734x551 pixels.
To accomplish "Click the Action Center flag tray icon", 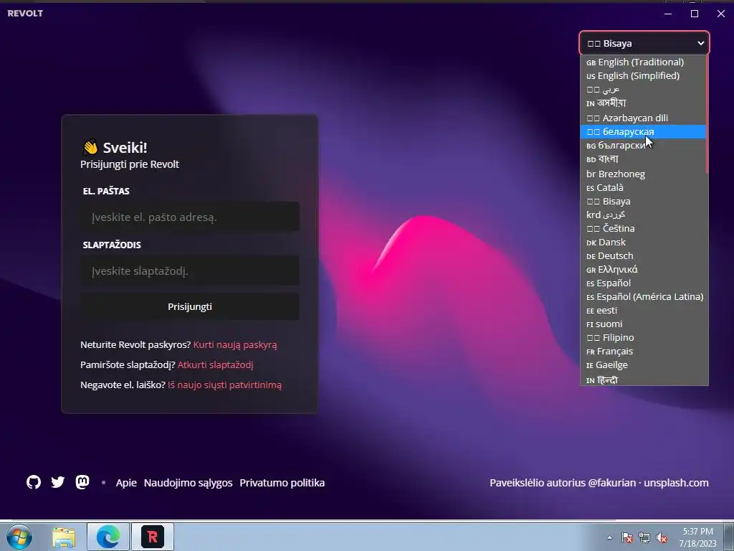I will (x=627, y=537).
